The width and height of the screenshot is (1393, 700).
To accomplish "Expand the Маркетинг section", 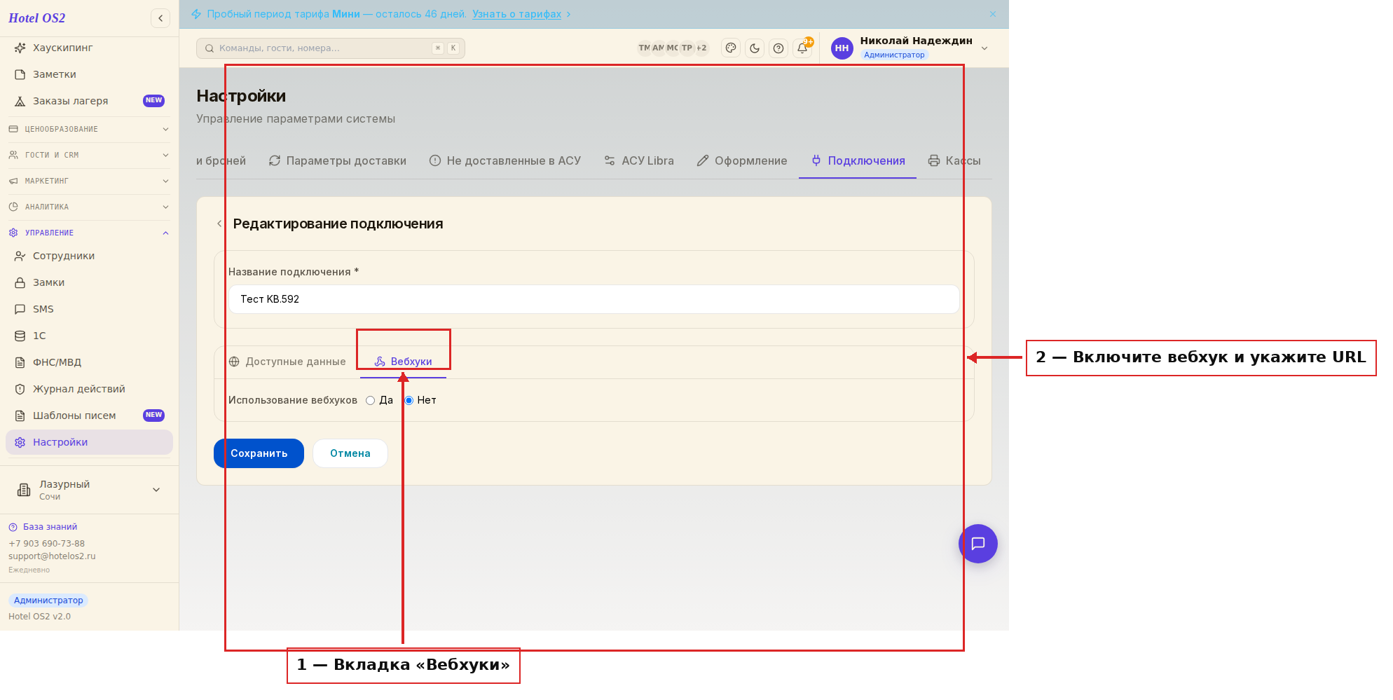I will (89, 181).
